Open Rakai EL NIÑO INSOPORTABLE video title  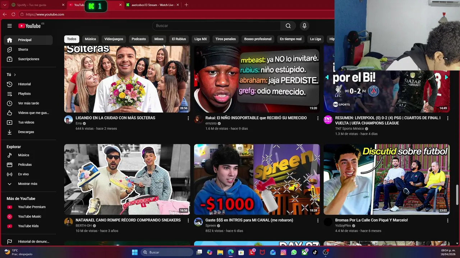[x=256, y=118]
